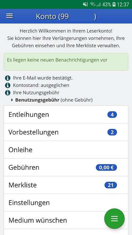Viewport: 132px width, 235px height.
Task: Select the Onleihe entry
Action: (66, 150)
